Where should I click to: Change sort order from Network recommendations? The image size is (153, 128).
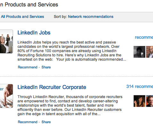pyautogui.click(x=91, y=17)
